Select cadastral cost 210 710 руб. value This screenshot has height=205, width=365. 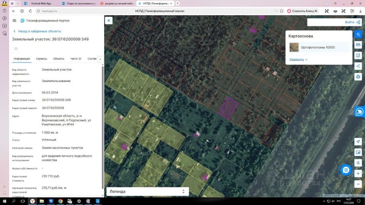[51, 176]
